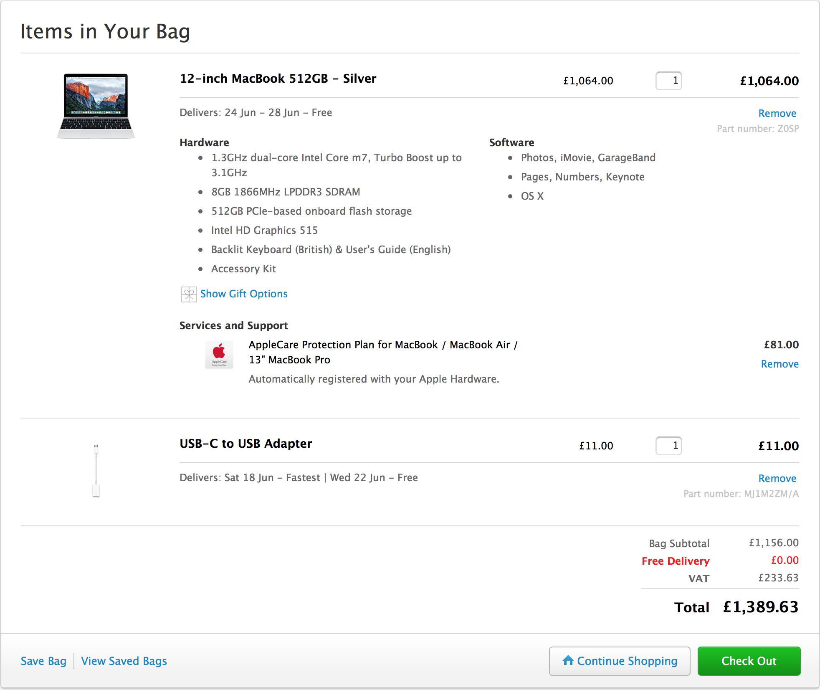Screen dimensions: 820x690
Task: Remove the AppleCare Protection Plan
Action: [x=780, y=364]
